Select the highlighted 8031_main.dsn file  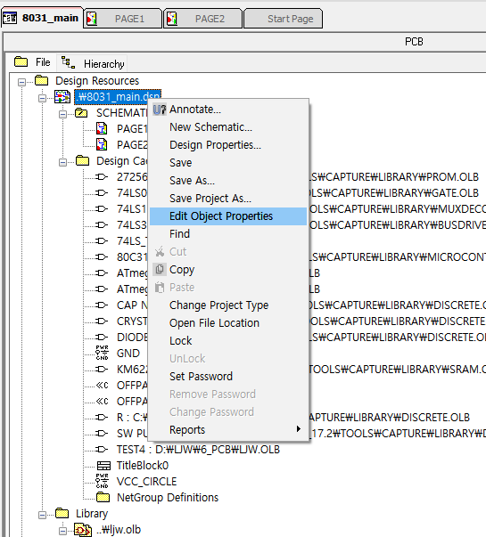coord(118,97)
